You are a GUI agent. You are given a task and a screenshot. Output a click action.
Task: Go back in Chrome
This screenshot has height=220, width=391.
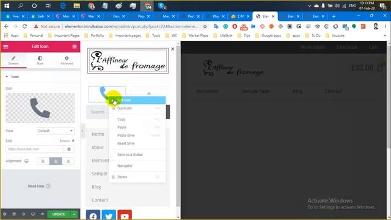6,26
